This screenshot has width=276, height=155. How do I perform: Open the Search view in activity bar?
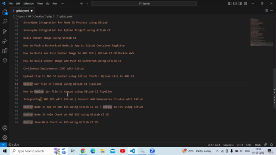click(x=5, y=22)
